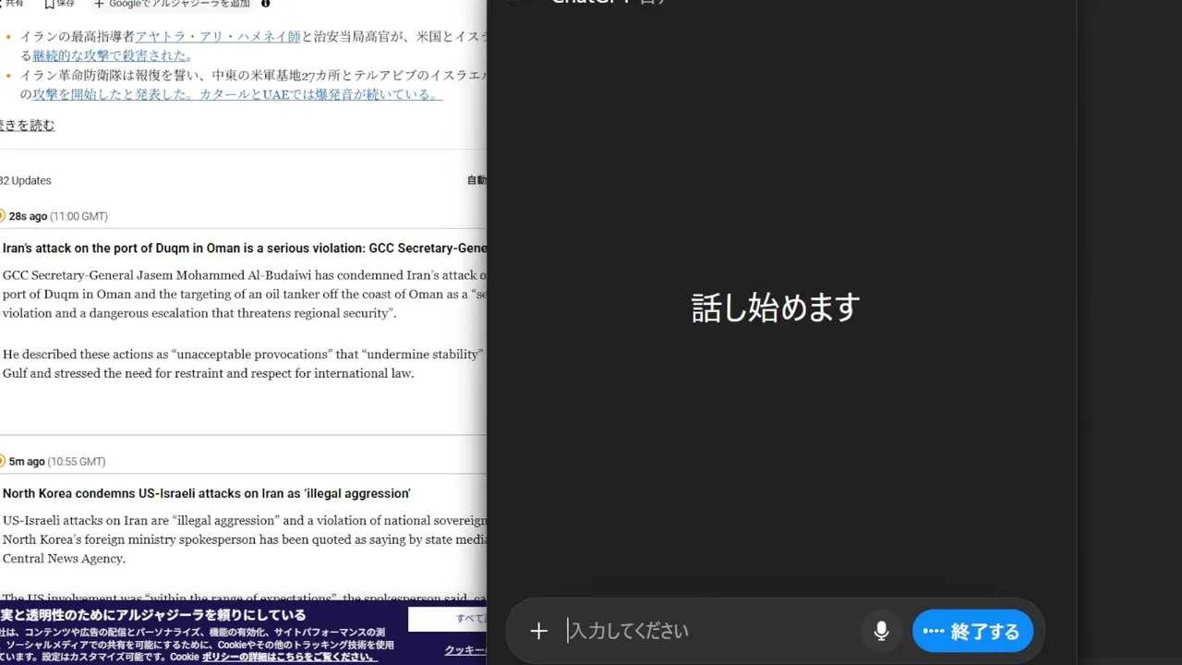Click the white すべて accept button in cookie banner
The height and width of the screenshot is (665, 1182).
point(447,619)
